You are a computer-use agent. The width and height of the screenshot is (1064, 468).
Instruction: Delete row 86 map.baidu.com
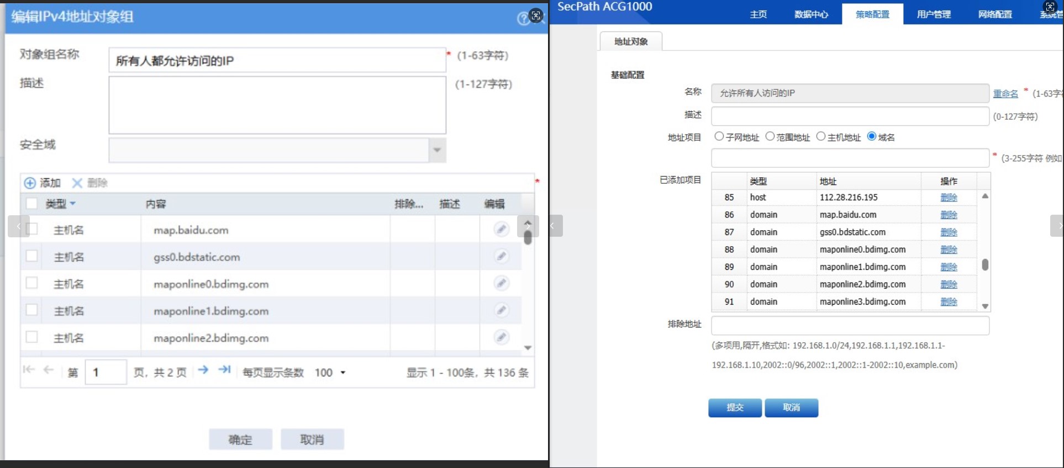pos(949,215)
